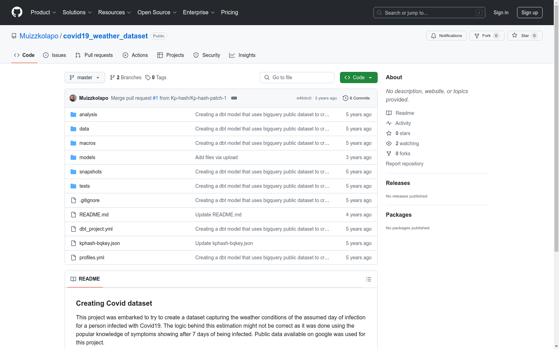Switch to the Insights tab

[x=242, y=55]
